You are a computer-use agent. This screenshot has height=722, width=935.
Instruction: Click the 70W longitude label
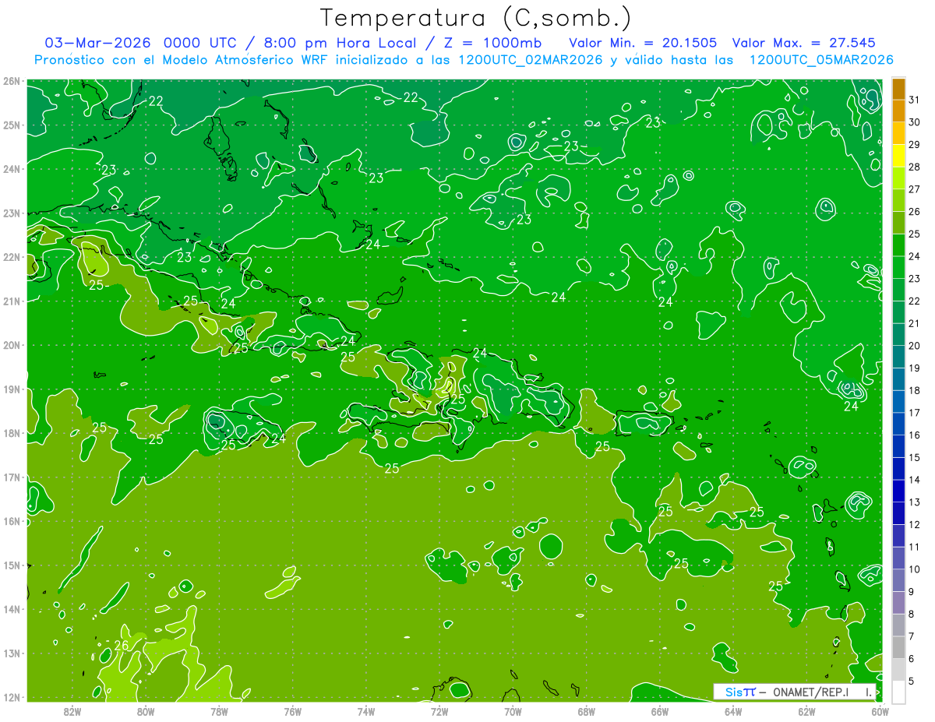coord(513,711)
